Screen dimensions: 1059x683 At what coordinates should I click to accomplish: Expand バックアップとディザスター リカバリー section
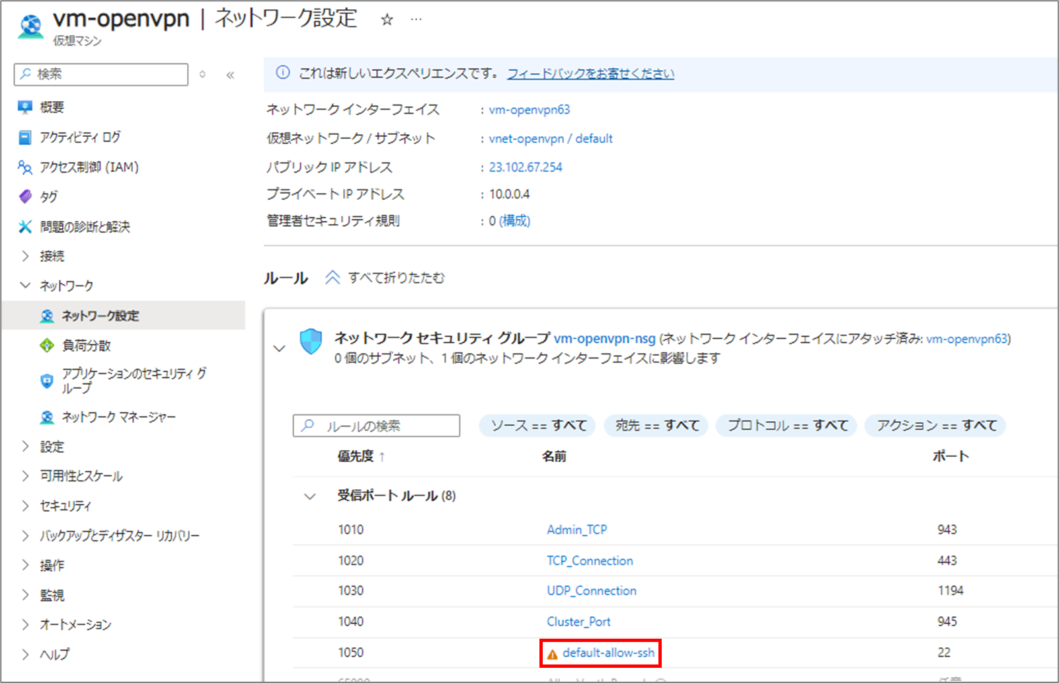point(25,536)
